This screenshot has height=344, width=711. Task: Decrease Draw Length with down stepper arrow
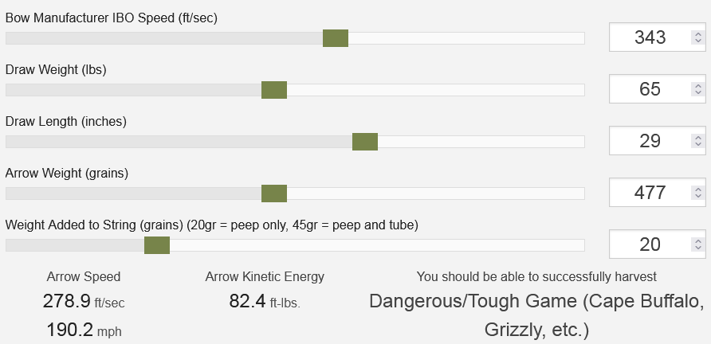click(x=698, y=144)
